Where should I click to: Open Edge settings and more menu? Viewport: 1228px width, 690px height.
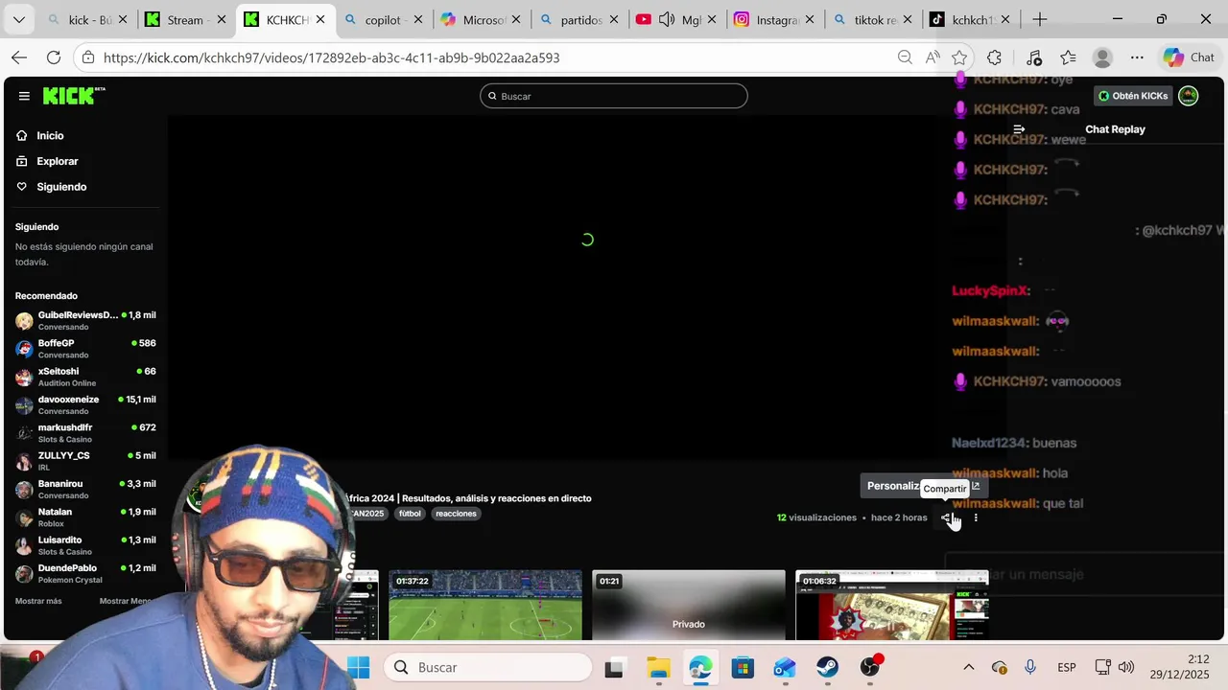pos(1137,57)
